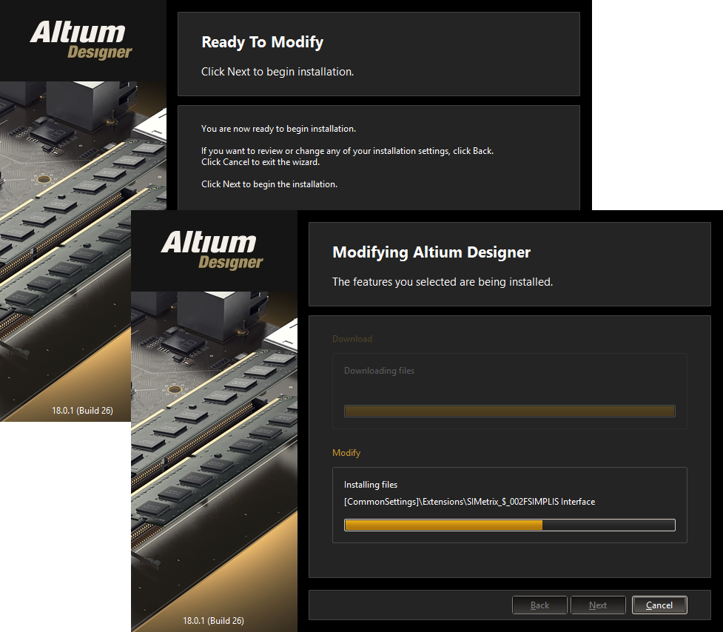Click the Downloading files progress bar
The image size is (723, 632).
509,411
